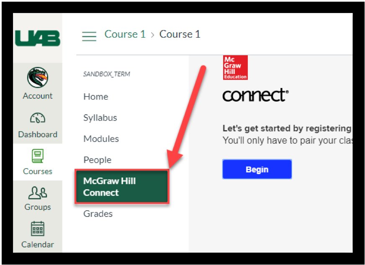Viewport: 365px width, 265px height.
Task: Open the Groups people icon
Action: 38,193
